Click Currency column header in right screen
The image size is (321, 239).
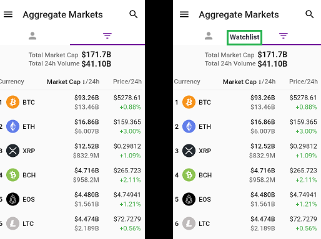point(187,82)
